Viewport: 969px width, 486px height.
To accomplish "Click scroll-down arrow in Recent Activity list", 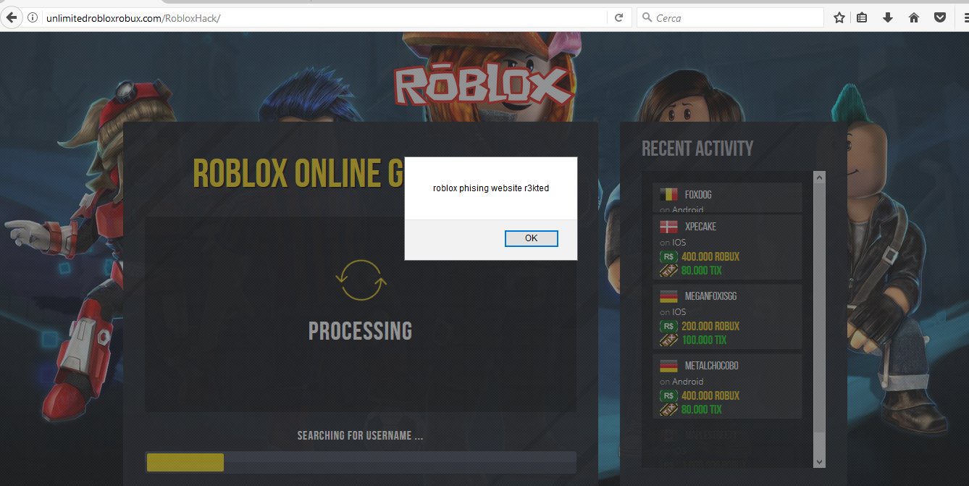I will coord(819,461).
